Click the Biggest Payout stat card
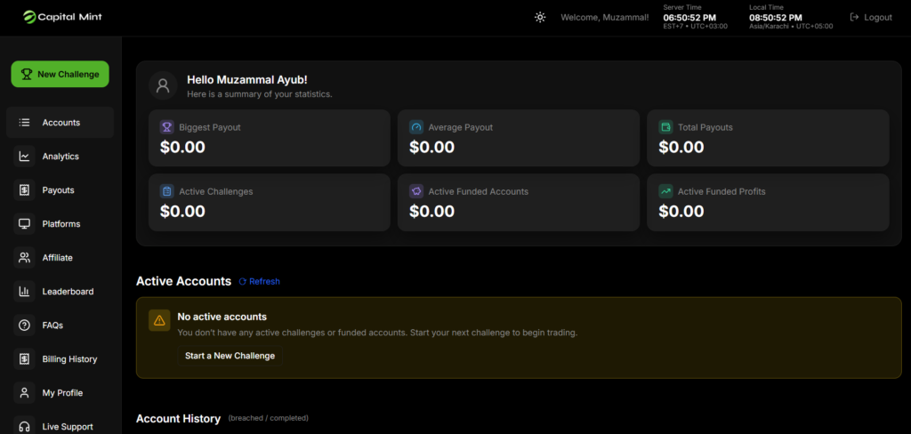Screen dimensions: 911x434 click(x=269, y=138)
